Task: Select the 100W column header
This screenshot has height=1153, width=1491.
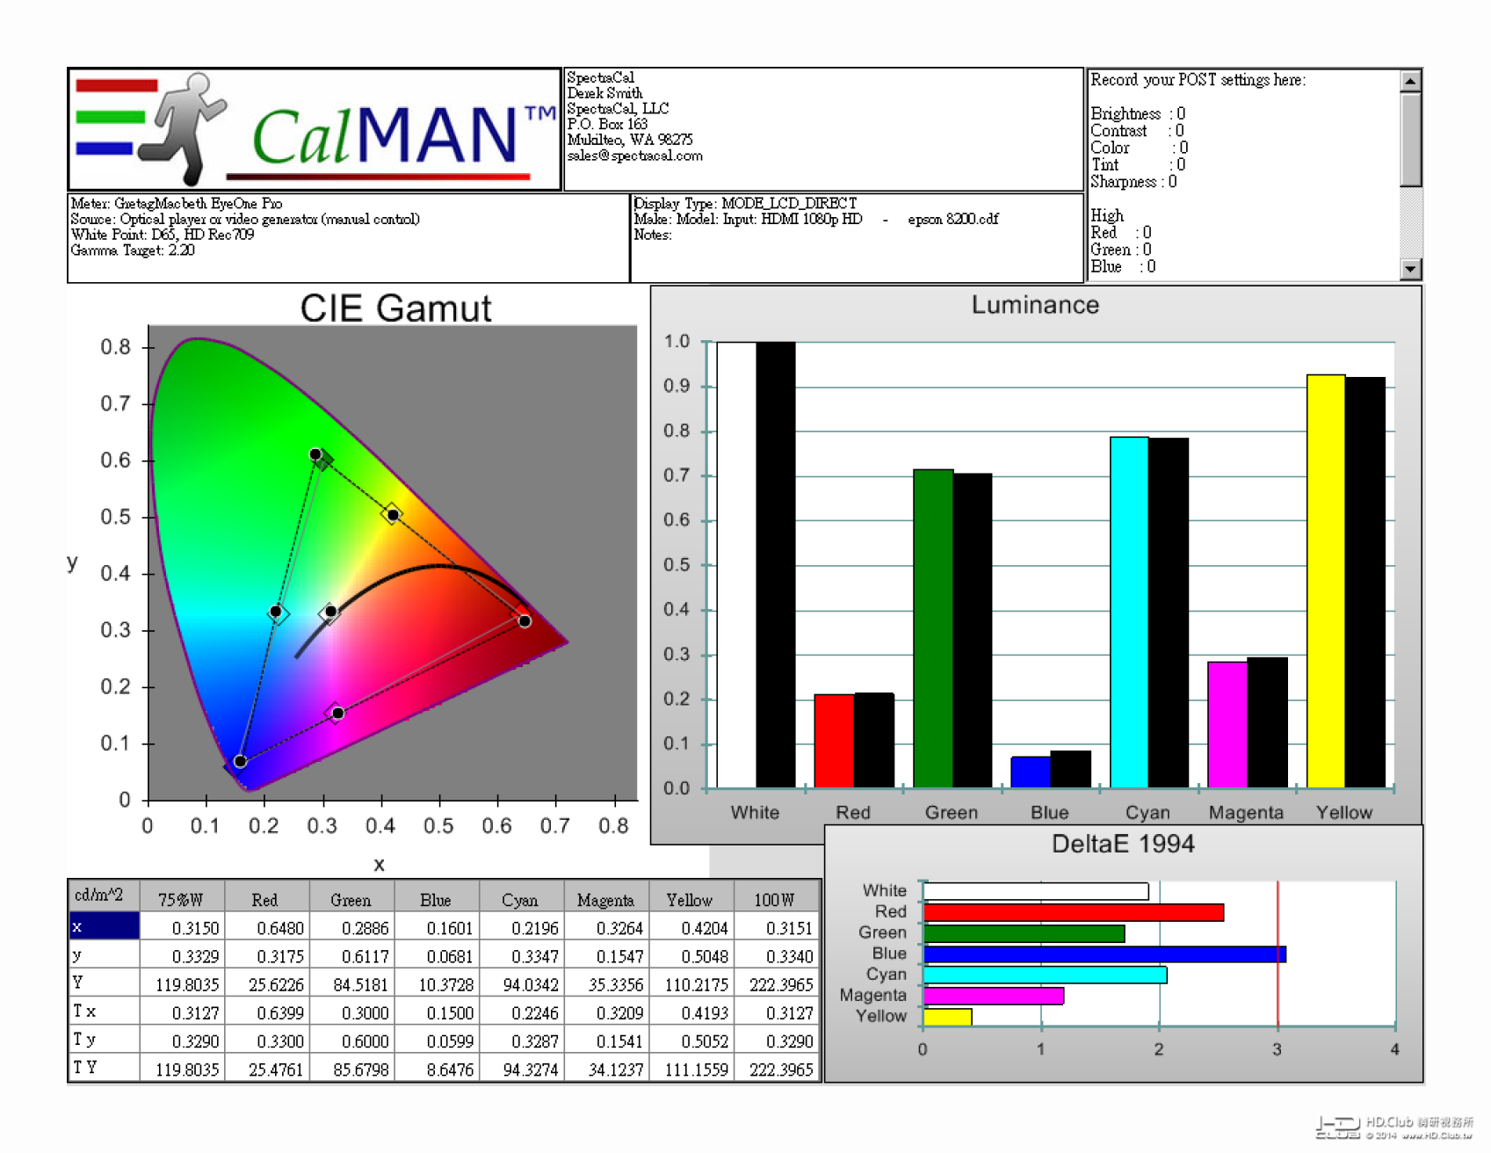Action: (776, 898)
